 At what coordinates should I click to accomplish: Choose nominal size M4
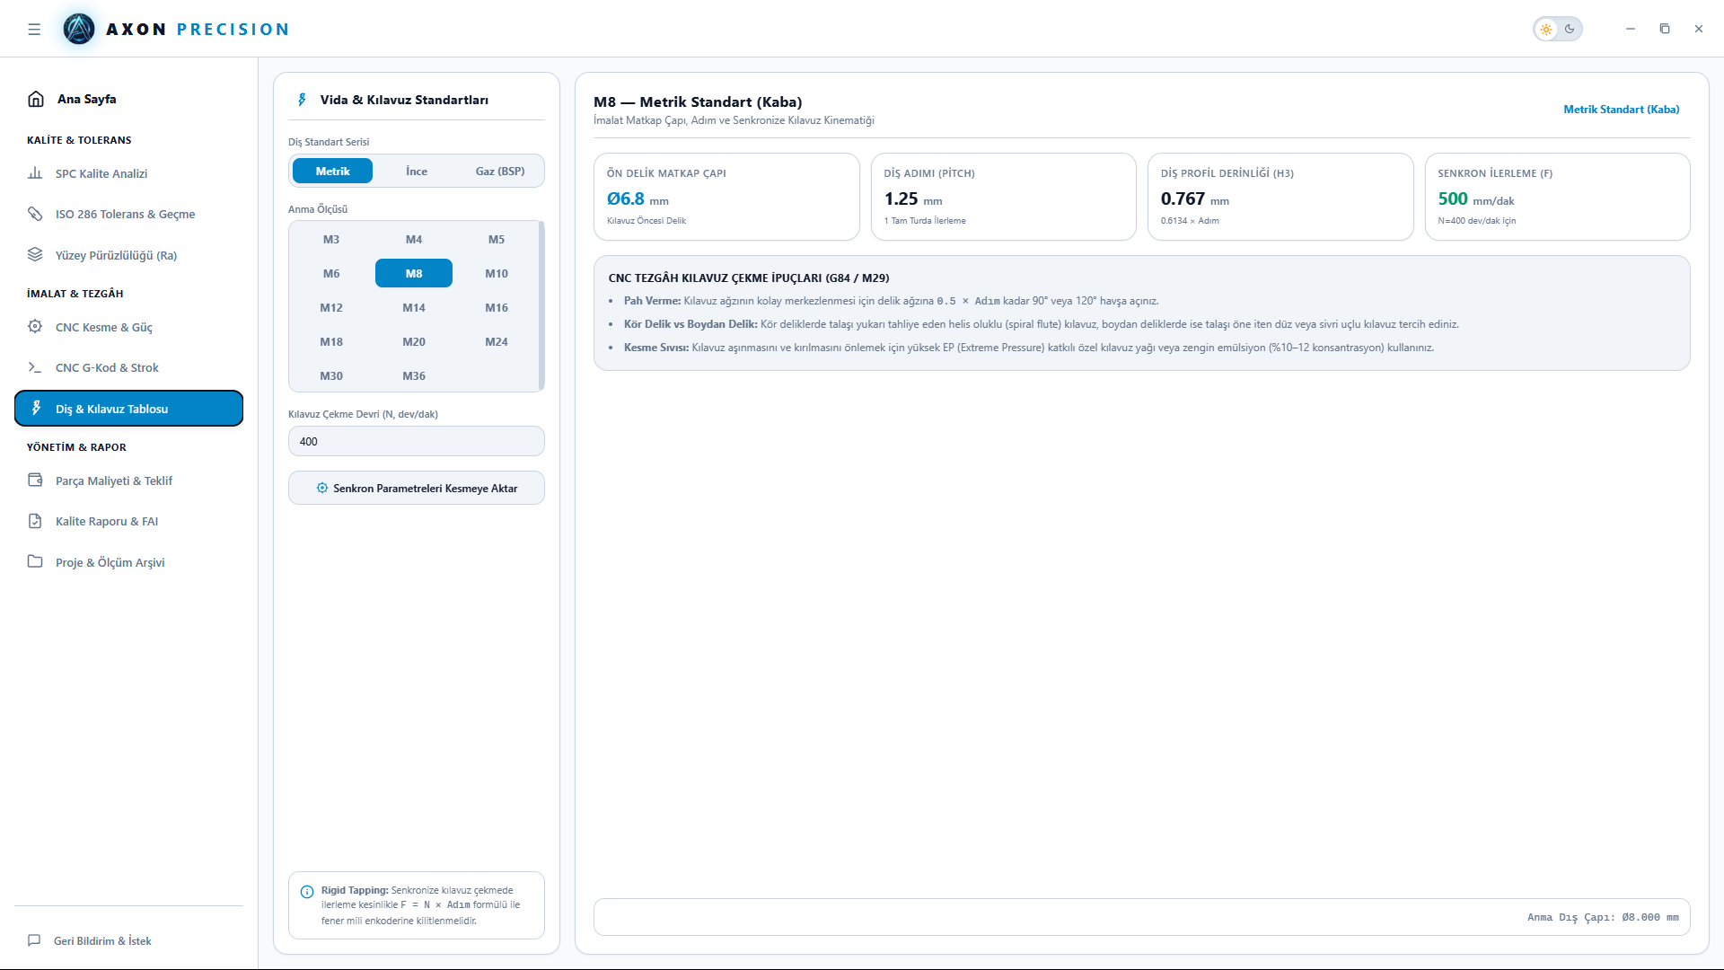414,239
